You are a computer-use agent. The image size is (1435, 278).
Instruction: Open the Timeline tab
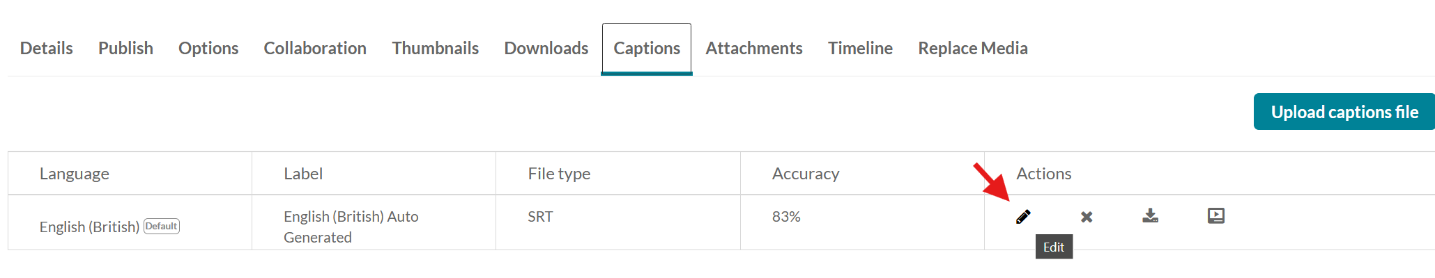[860, 48]
